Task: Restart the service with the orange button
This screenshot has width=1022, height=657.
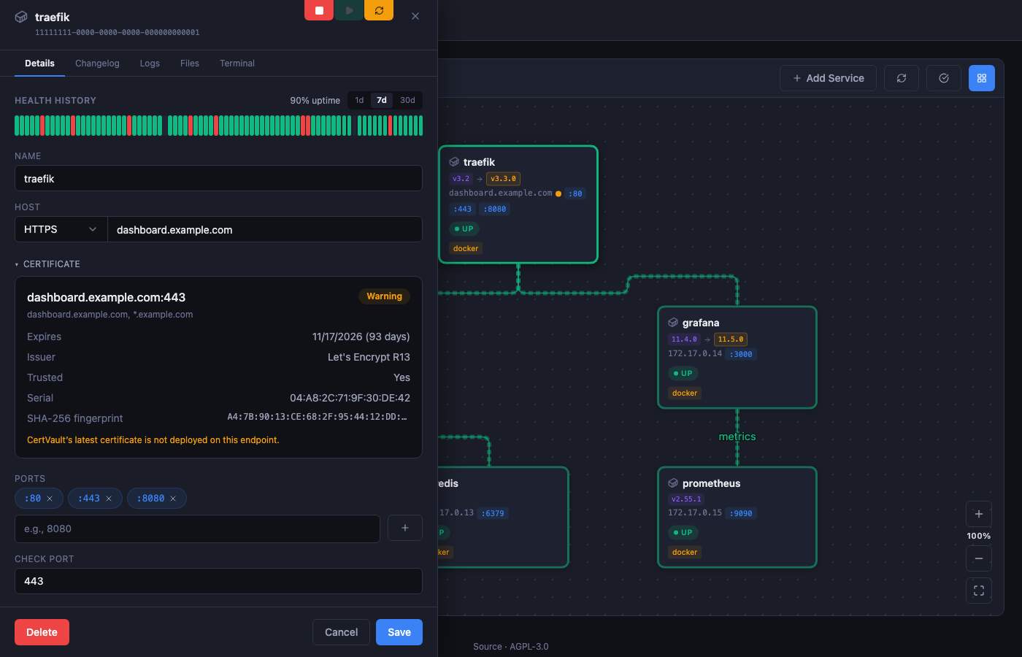Action: (379, 10)
